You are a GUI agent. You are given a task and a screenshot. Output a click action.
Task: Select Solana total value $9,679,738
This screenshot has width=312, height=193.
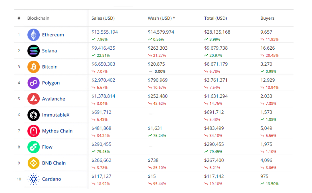pyautogui.click(x=216, y=48)
